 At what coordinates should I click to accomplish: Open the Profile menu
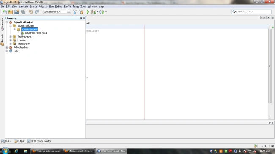pyautogui.click(x=67, y=6)
